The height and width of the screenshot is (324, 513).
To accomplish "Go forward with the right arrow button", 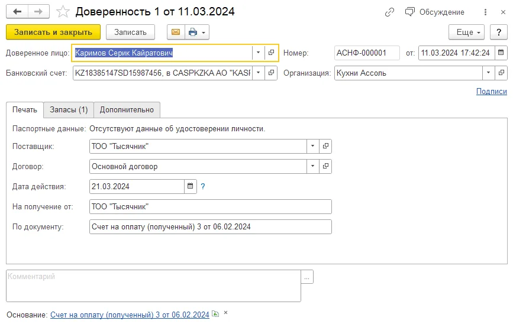I will click(38, 12).
